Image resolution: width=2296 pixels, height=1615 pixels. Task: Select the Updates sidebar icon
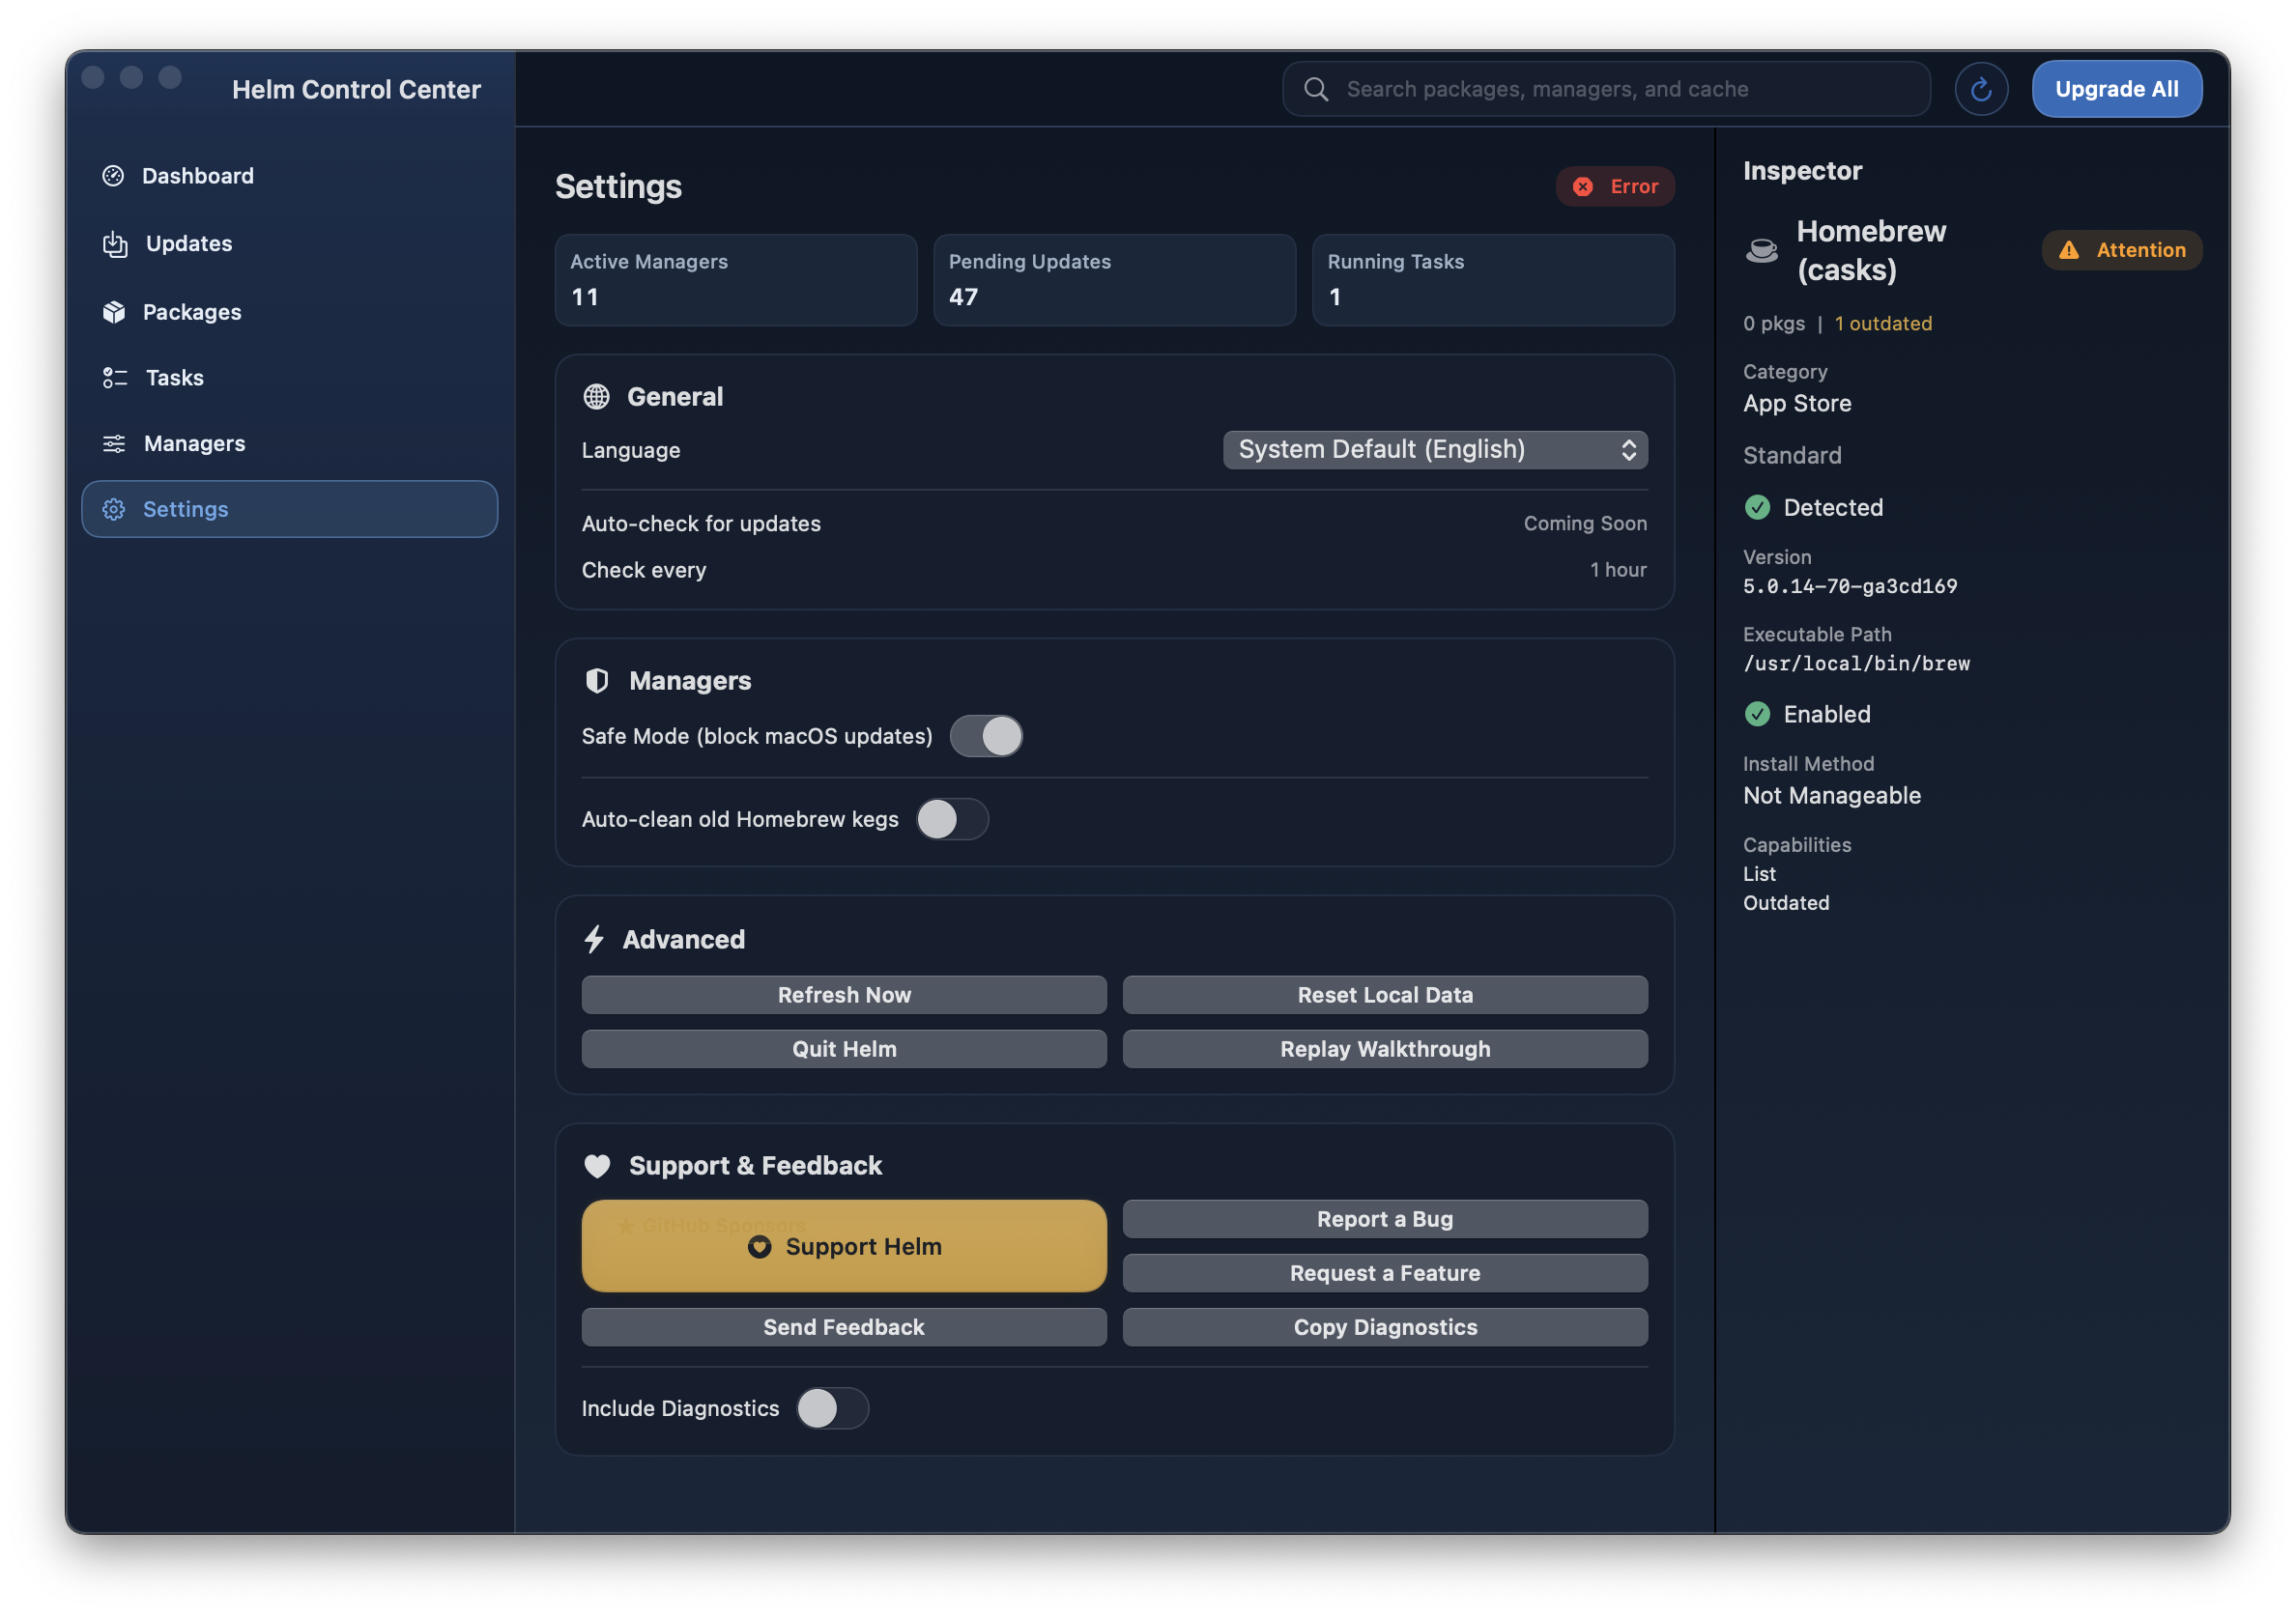[114, 243]
